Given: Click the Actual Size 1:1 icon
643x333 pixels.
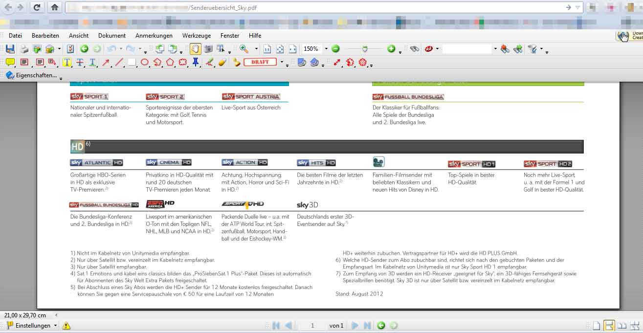Looking at the screenshot, I should pyautogui.click(x=267, y=49).
